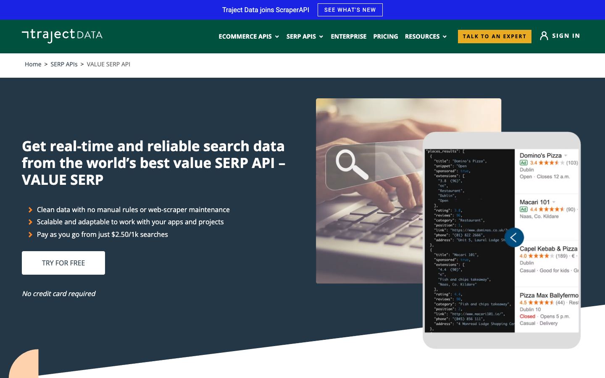Click the 'No credit card required' note
605x378 pixels.
pyautogui.click(x=58, y=294)
